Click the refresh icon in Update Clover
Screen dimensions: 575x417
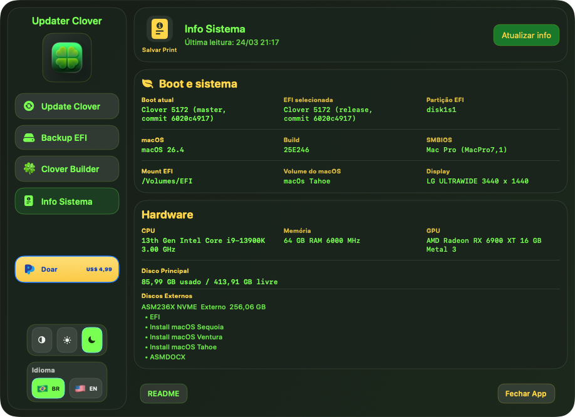pyautogui.click(x=29, y=106)
